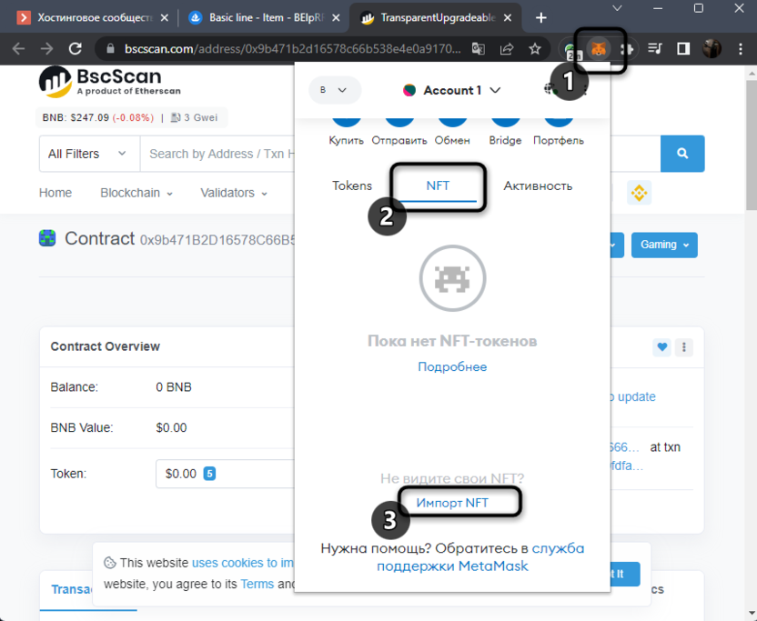Close the Хостинговое сообщество tab
This screenshot has width=757, height=621.
[164, 18]
